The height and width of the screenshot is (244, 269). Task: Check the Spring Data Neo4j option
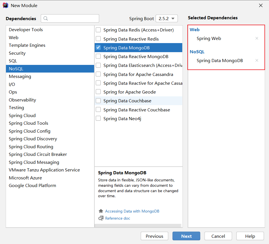pos(98,118)
